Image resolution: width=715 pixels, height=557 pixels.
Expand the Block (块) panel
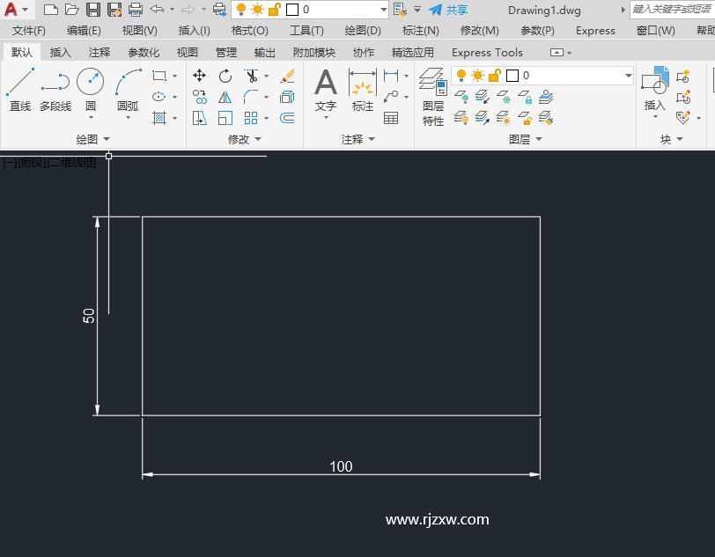672,139
